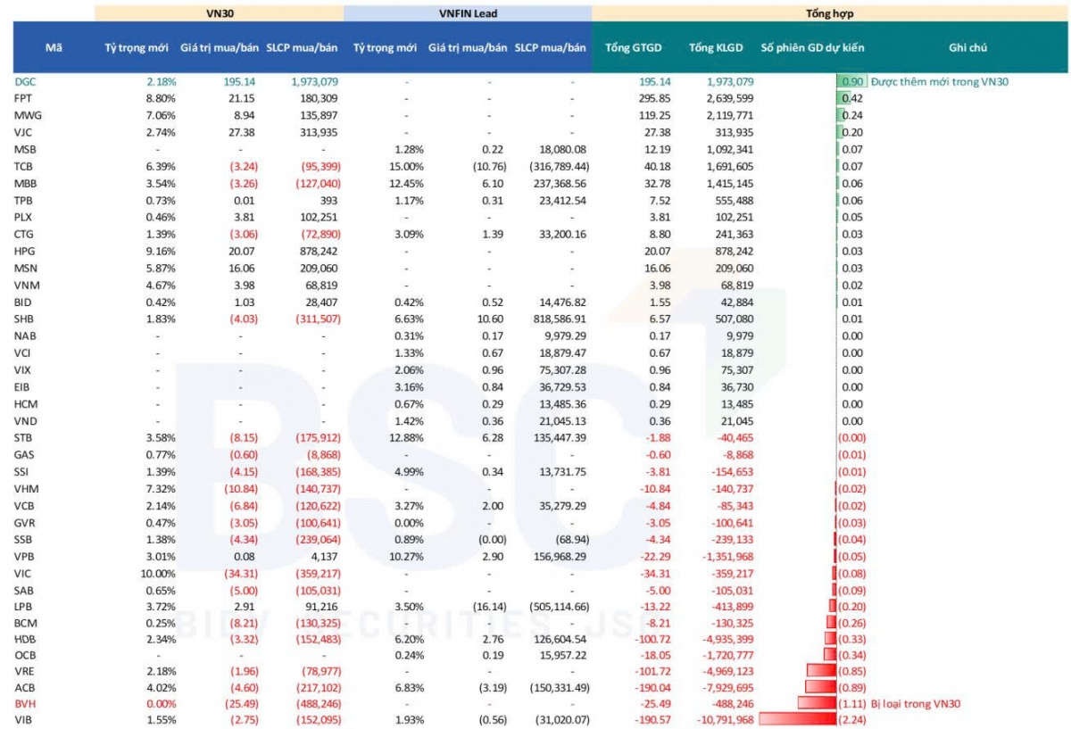Click the VHM ticker row label
The width and height of the screenshot is (1071, 729).
[26, 488]
